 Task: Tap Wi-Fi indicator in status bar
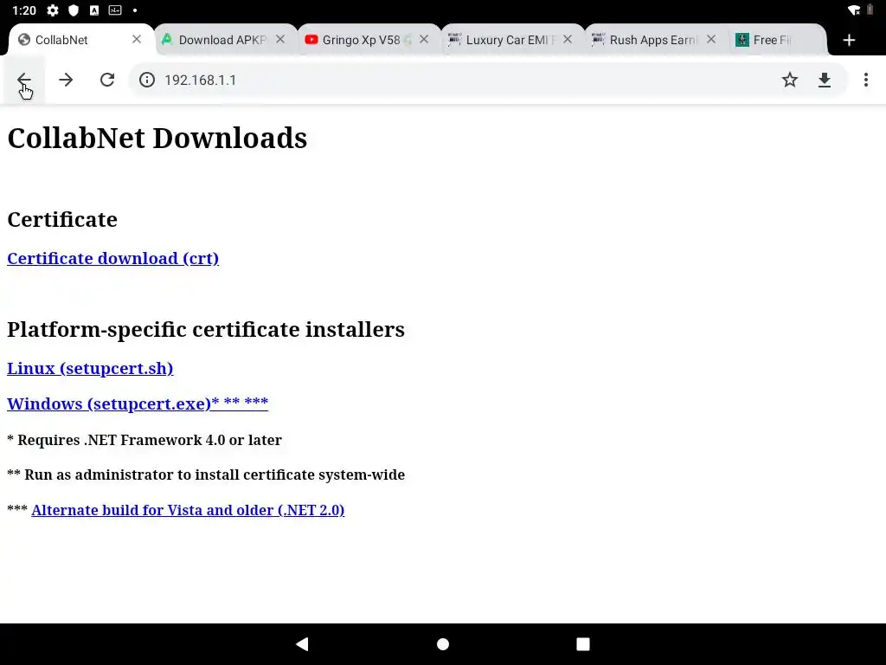tap(854, 10)
